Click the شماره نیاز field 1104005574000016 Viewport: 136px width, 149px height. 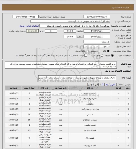click(97, 17)
